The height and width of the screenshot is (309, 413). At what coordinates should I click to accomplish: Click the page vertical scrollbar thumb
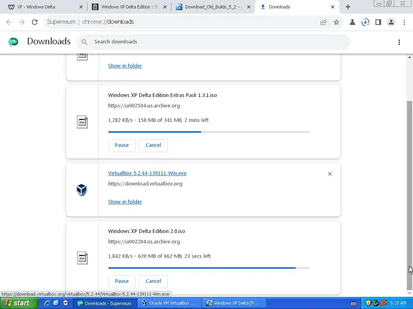[x=409, y=195]
